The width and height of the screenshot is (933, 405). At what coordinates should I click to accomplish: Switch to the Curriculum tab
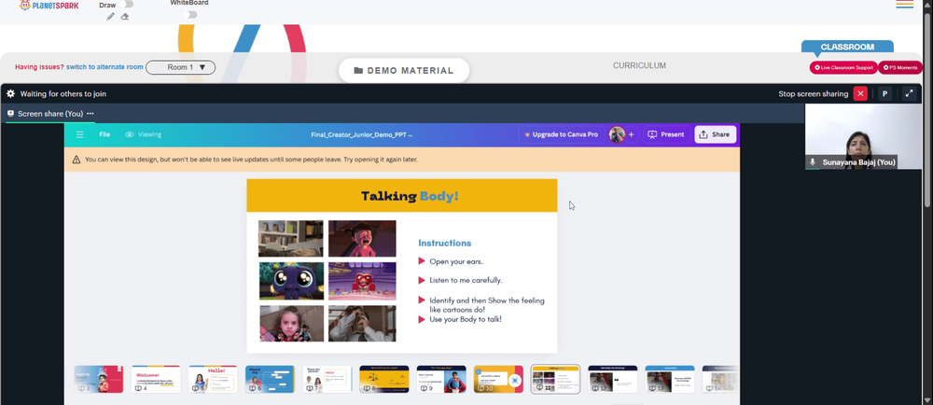[x=639, y=66]
